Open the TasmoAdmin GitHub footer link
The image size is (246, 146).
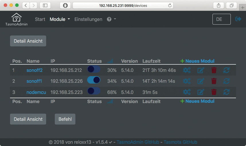pos(138,142)
